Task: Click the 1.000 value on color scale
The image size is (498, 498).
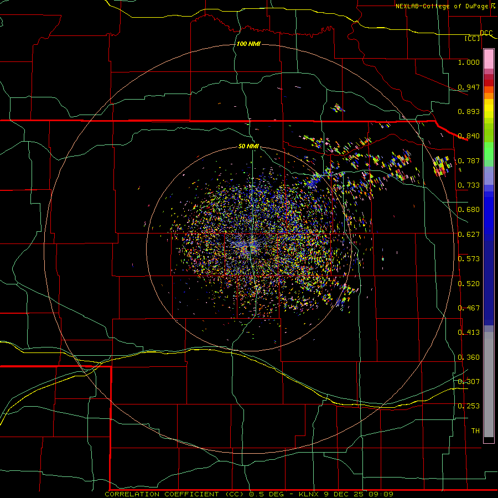Action: [469, 62]
